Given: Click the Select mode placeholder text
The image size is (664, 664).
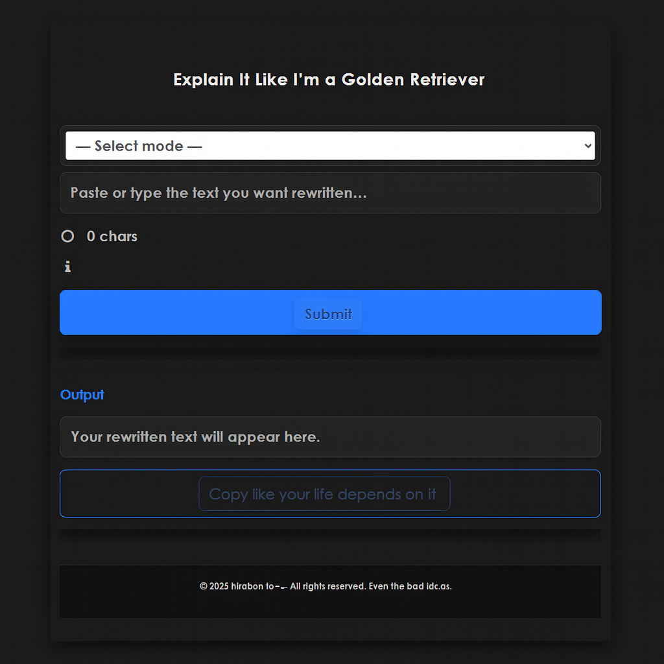Looking at the screenshot, I should (139, 146).
